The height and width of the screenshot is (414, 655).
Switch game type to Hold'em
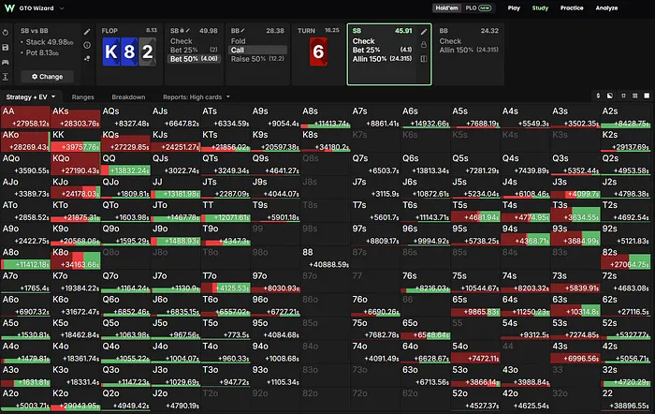pos(446,7)
